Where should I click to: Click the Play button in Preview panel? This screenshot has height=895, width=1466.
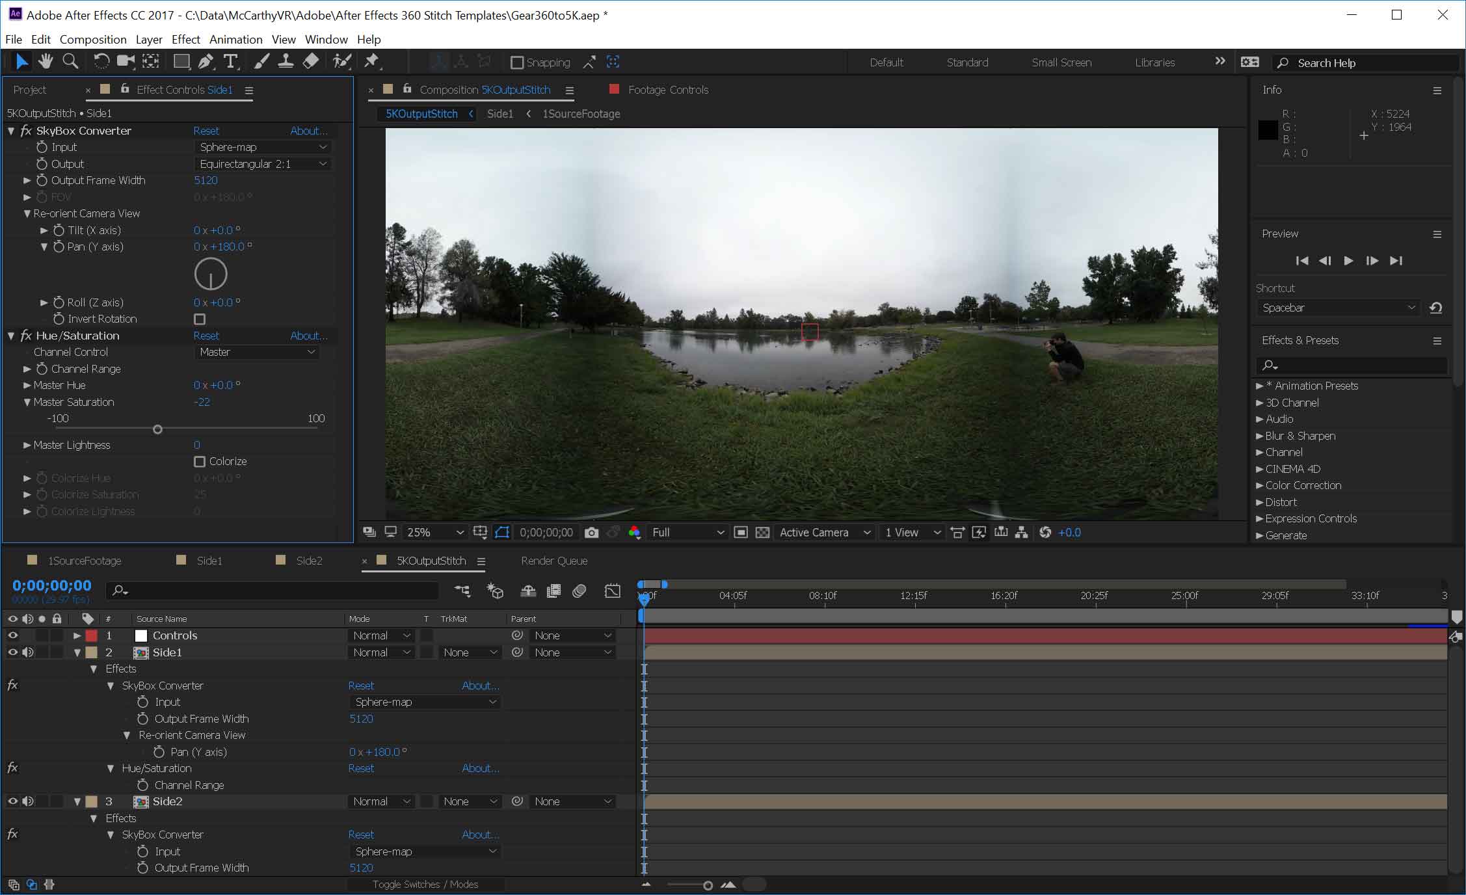click(1348, 261)
